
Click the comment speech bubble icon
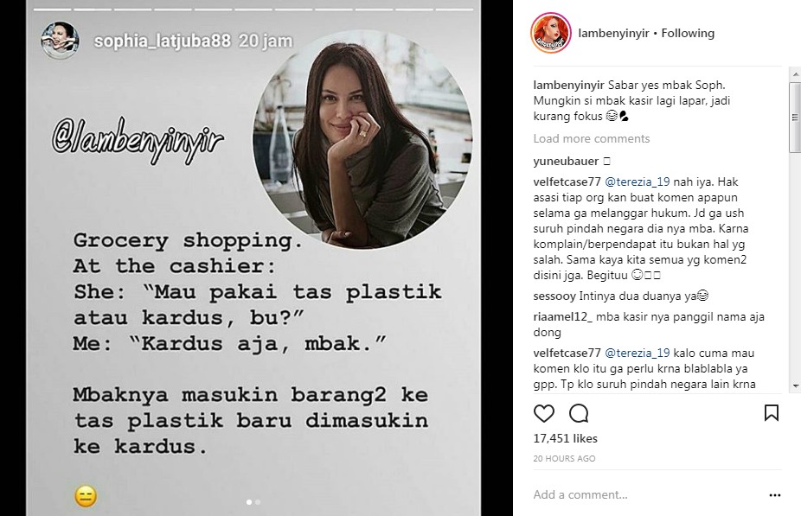[579, 413]
